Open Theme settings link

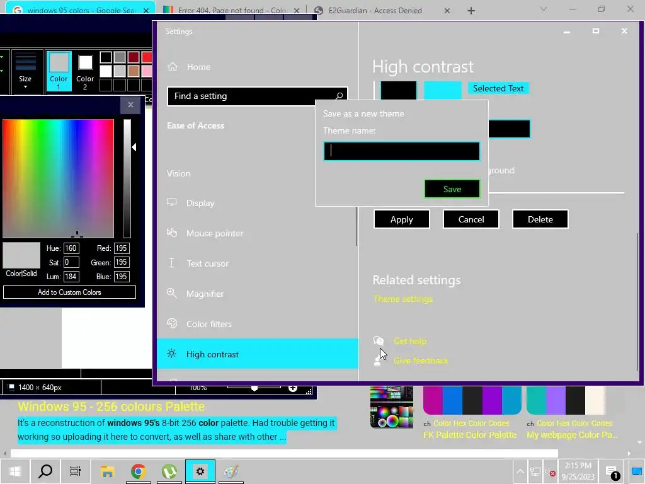[402, 299]
